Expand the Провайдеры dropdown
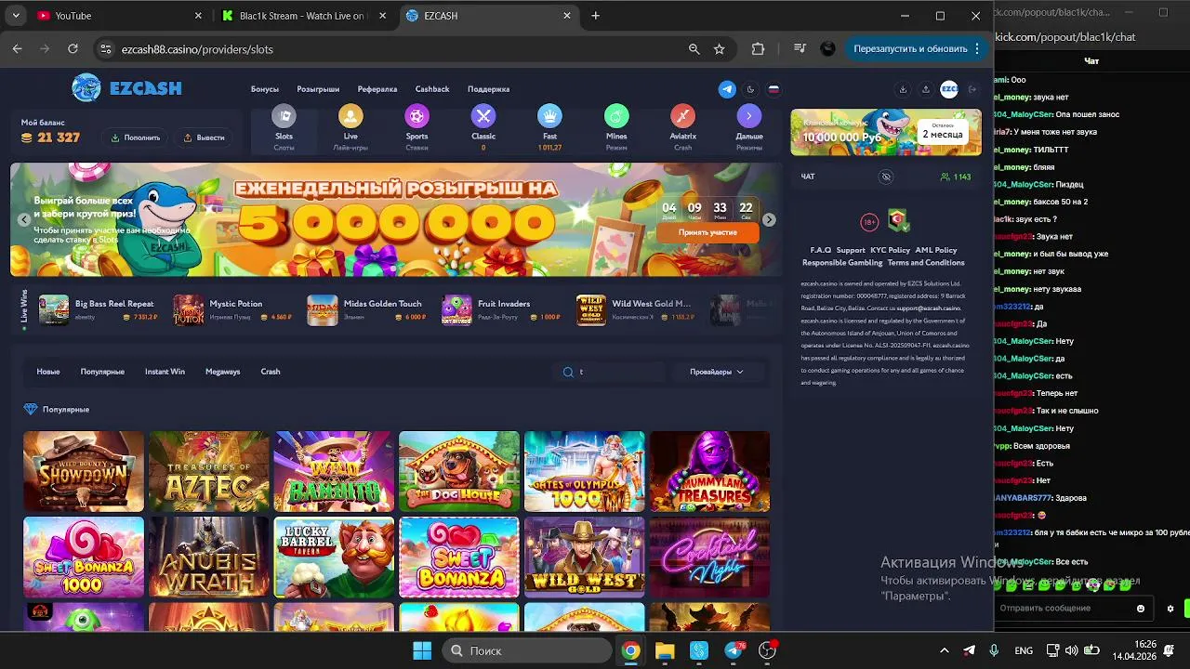Image resolution: width=1190 pixels, height=669 pixels. (x=717, y=372)
